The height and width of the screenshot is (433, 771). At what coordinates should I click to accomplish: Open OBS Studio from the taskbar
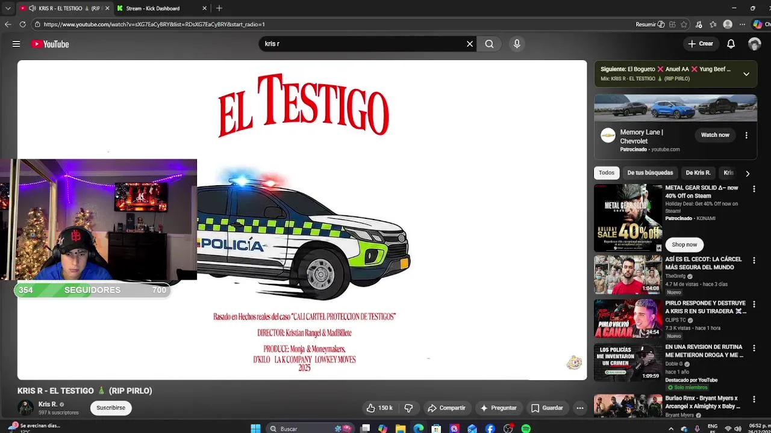(x=508, y=428)
